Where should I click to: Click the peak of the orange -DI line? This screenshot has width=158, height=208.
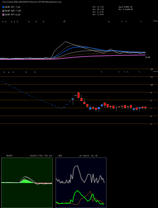point(90,191)
